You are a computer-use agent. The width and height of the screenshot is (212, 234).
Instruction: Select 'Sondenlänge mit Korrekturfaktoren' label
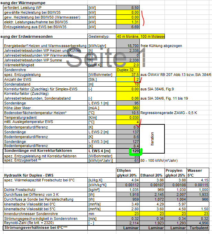pyautogui.click(x=38, y=151)
